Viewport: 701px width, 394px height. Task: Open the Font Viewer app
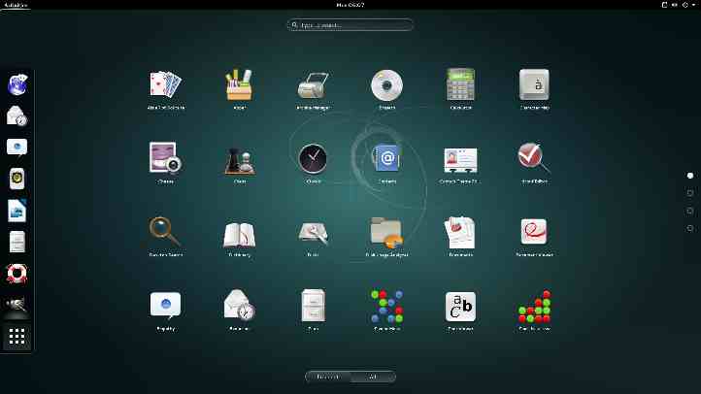(x=460, y=307)
